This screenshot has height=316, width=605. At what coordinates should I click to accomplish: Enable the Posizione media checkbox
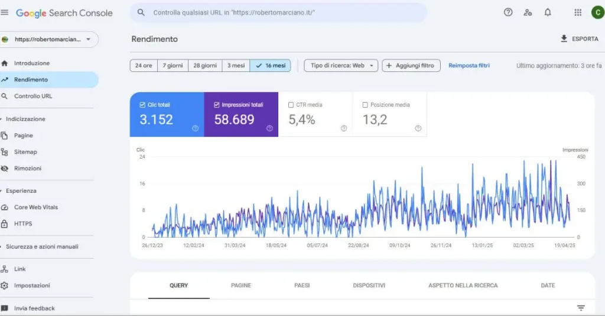365,105
